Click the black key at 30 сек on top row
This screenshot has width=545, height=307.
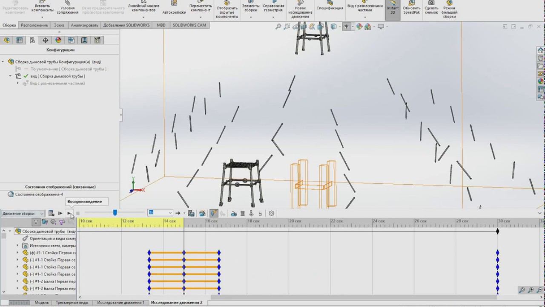[x=497, y=231]
